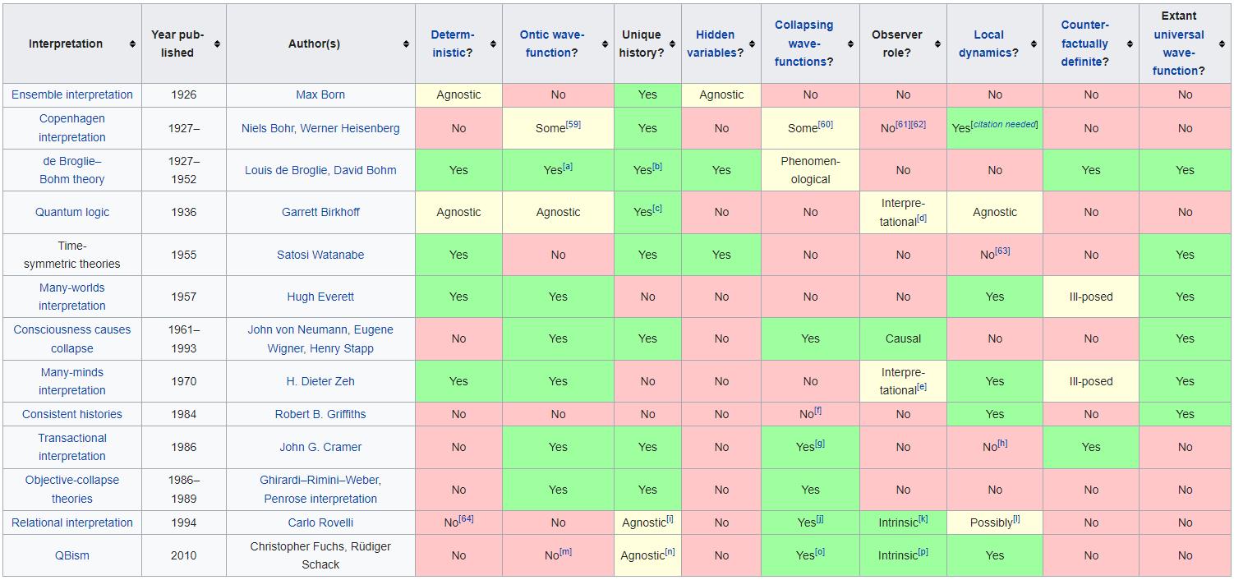Open the Max Born author link
The image size is (1234, 580).
[x=320, y=94]
